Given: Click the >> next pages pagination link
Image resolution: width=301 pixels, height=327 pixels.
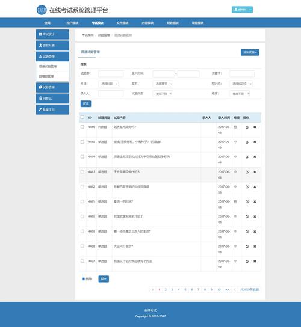Looking at the screenshot, I should (x=227, y=290).
